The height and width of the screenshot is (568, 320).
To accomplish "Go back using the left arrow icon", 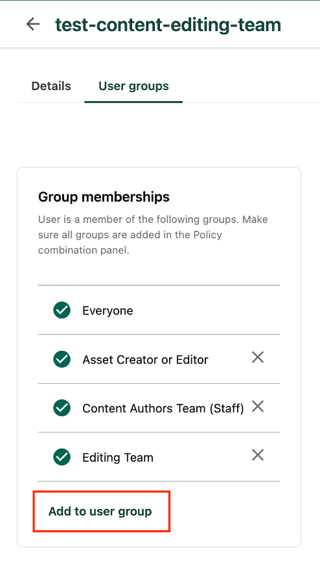I will 32,24.
